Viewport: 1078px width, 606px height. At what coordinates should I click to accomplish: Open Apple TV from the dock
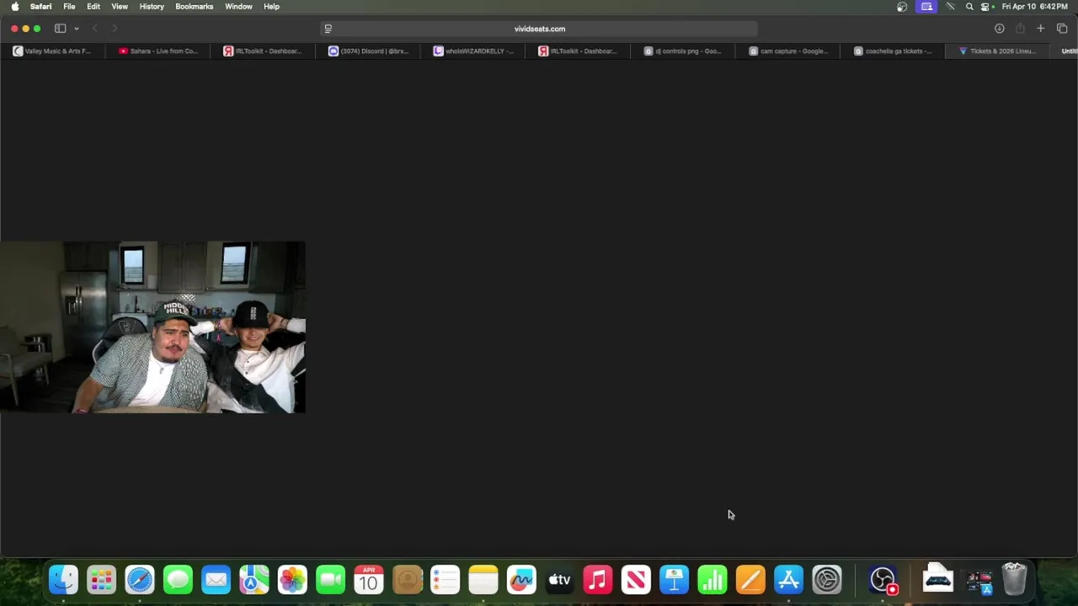[559, 580]
